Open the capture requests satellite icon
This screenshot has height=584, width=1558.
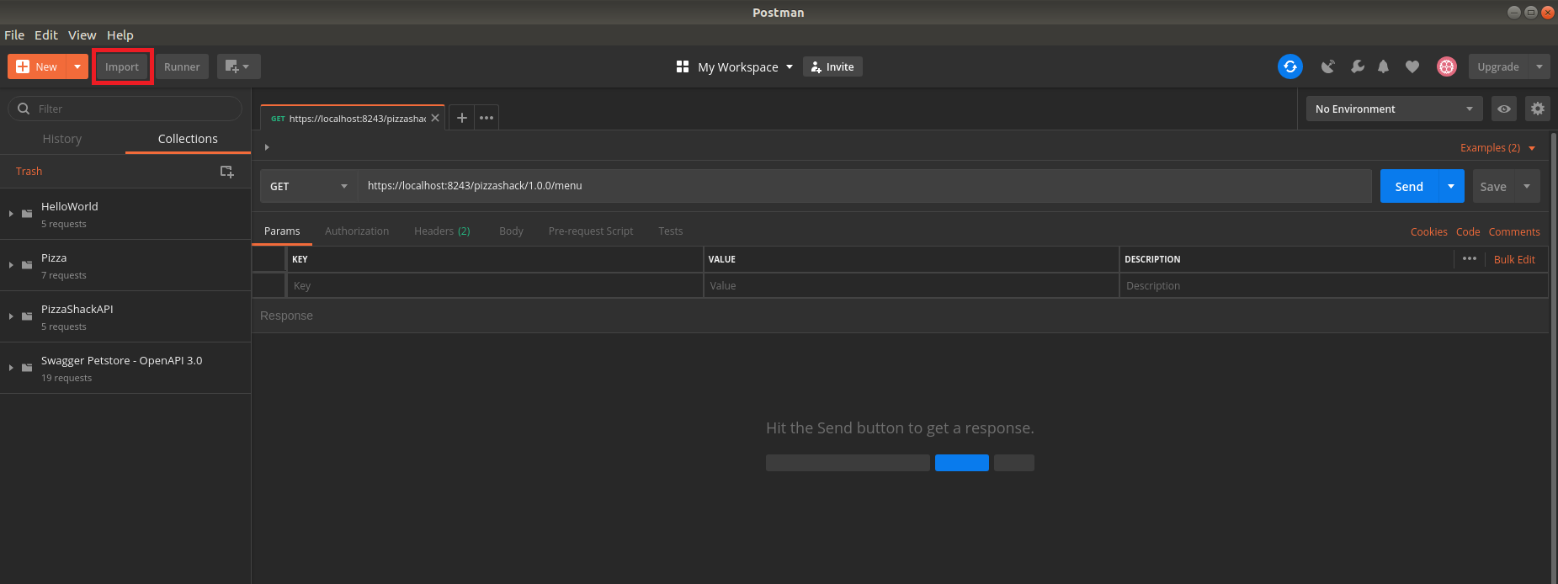click(1328, 66)
